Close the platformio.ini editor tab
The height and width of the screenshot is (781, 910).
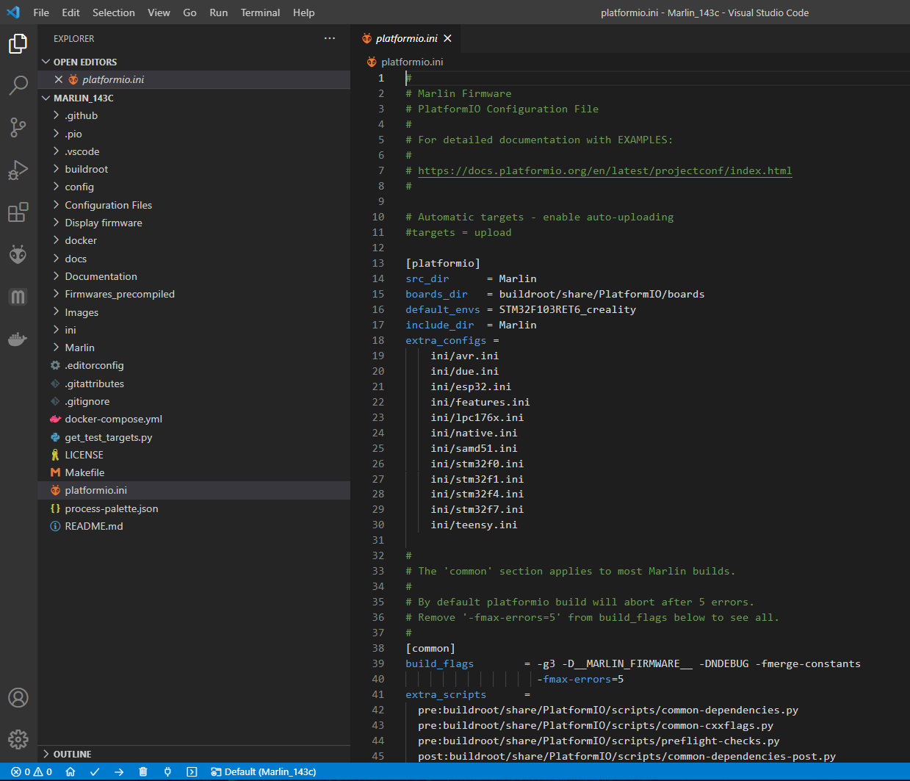pyautogui.click(x=447, y=38)
